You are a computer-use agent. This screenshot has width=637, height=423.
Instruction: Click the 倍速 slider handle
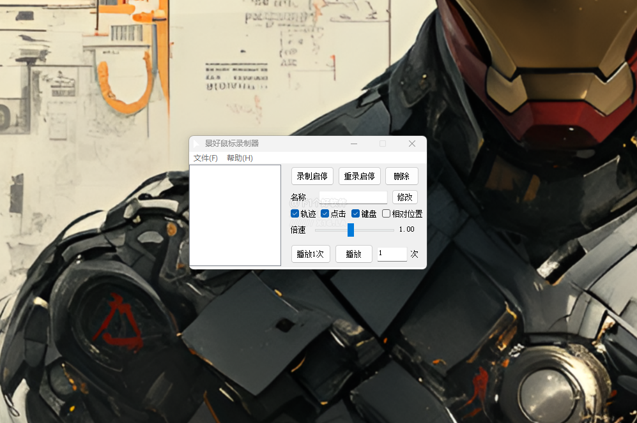coord(351,230)
